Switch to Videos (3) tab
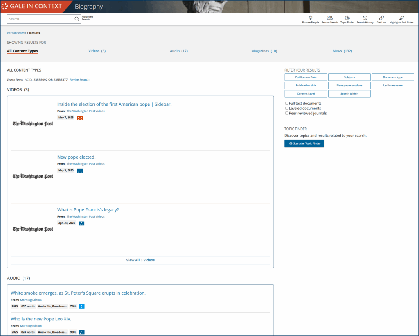419x336 pixels. click(x=97, y=51)
